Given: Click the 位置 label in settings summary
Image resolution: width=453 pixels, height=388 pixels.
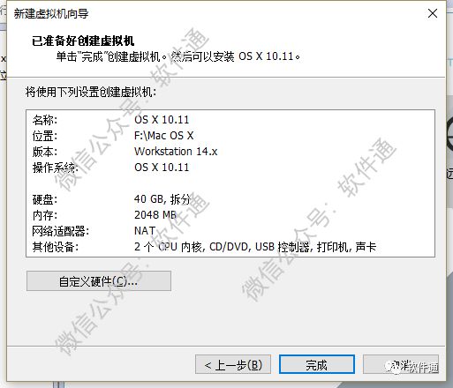Looking at the screenshot, I should [x=45, y=136].
